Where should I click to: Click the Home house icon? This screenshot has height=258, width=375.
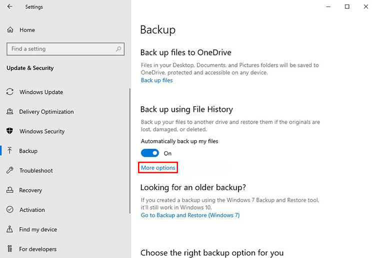coord(10,30)
